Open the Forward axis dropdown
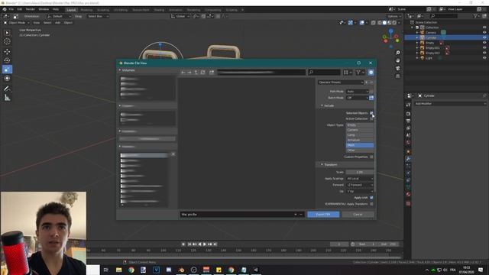 click(x=360, y=185)
